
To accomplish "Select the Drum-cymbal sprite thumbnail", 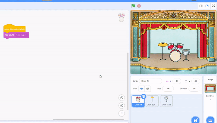I will [152, 101].
